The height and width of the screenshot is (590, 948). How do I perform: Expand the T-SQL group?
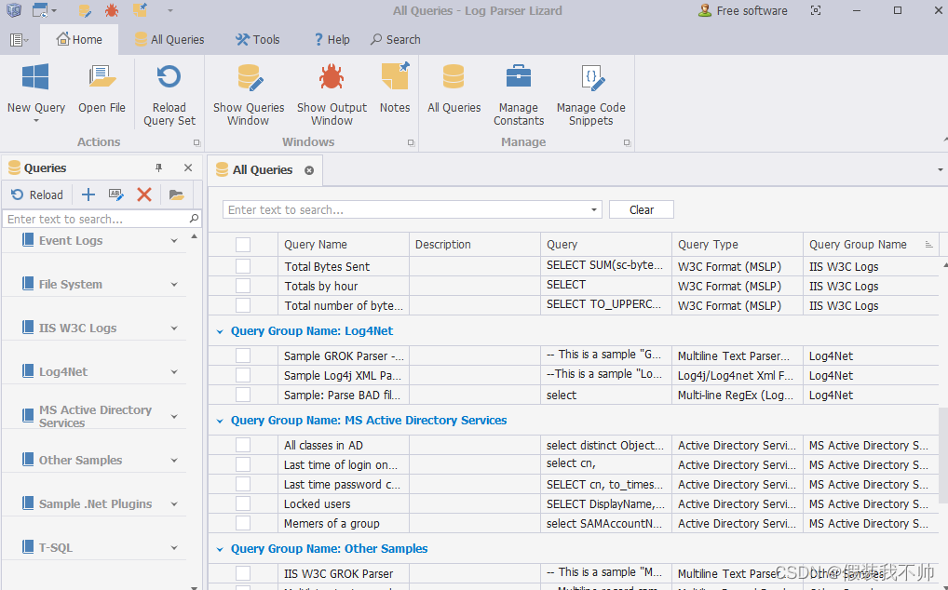tap(174, 548)
